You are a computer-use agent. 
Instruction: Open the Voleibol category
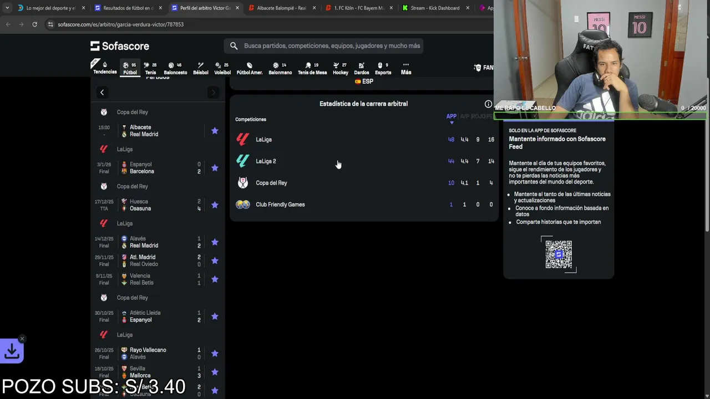pos(222,68)
